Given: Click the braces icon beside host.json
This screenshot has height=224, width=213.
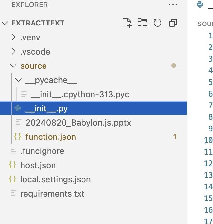Looking at the screenshot, I should pos(13,165).
